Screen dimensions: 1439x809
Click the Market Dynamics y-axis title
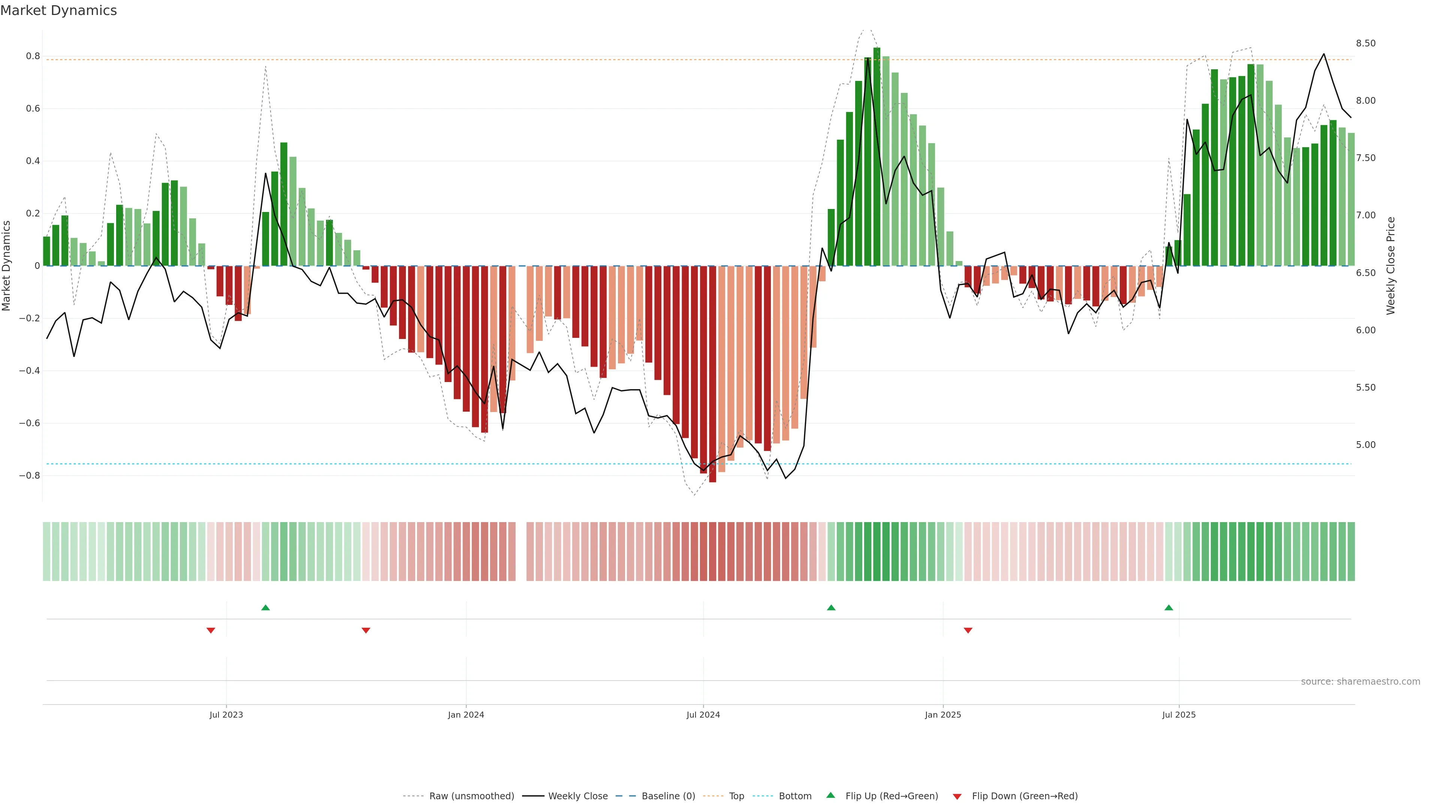[x=7, y=266]
